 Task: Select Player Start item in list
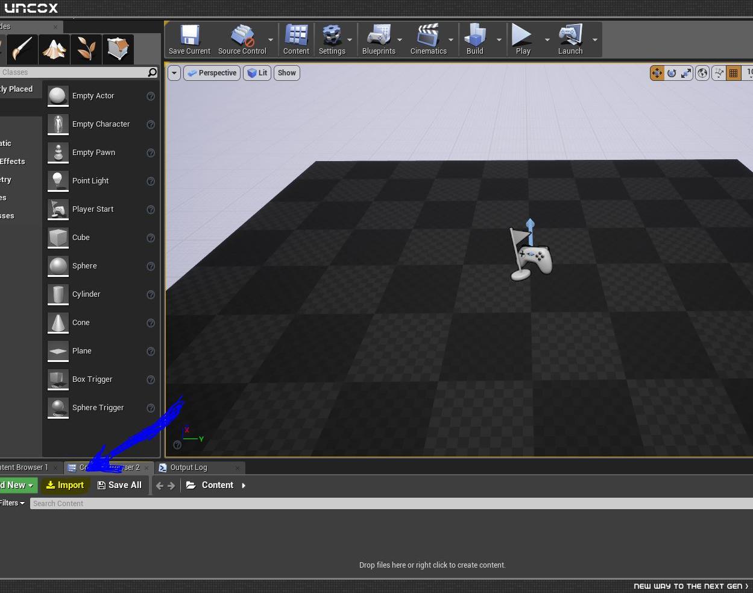[x=101, y=209]
